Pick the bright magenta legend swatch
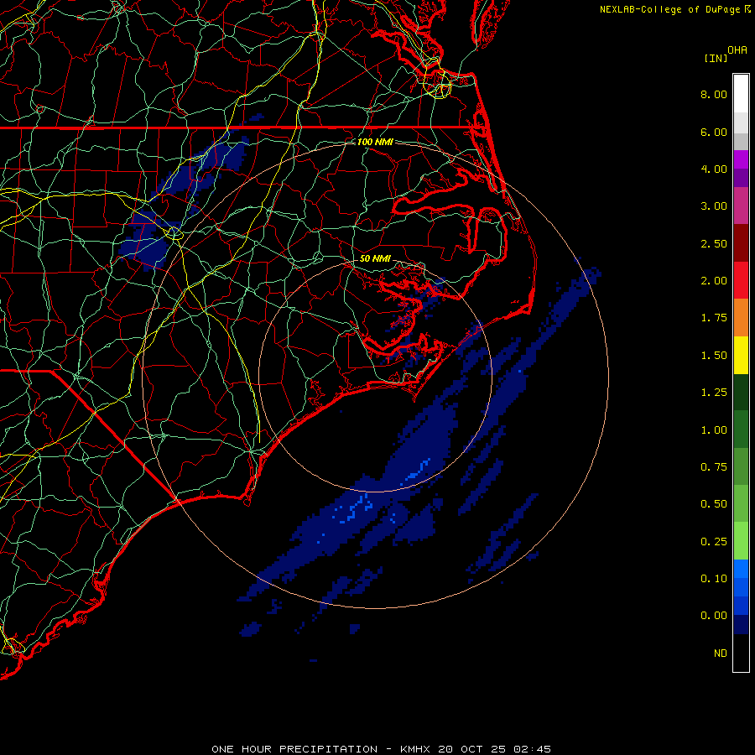The height and width of the screenshot is (755, 755). (x=741, y=159)
